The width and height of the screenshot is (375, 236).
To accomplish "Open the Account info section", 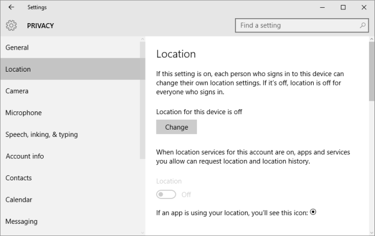I will tap(25, 156).
